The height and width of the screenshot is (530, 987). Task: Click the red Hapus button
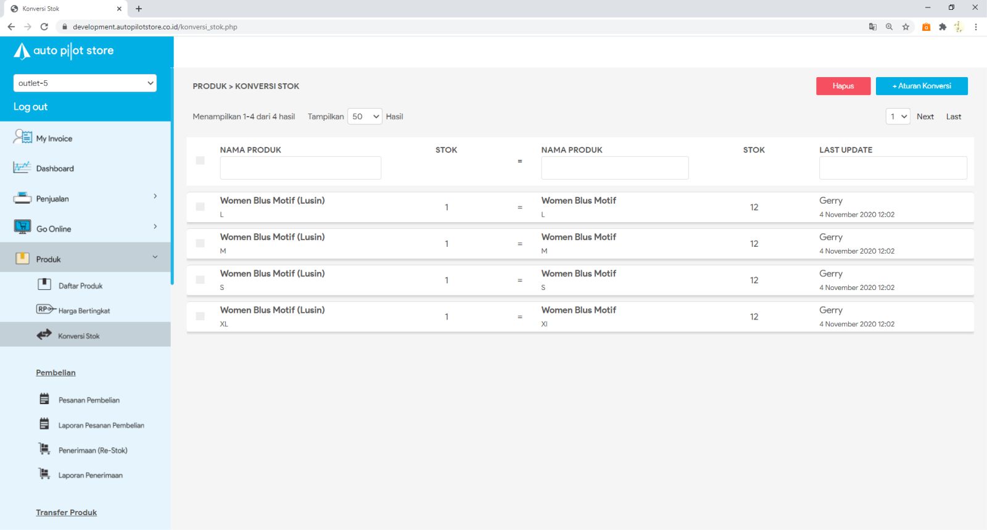(x=843, y=86)
